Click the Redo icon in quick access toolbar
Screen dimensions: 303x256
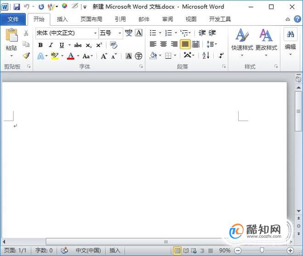(41, 7)
